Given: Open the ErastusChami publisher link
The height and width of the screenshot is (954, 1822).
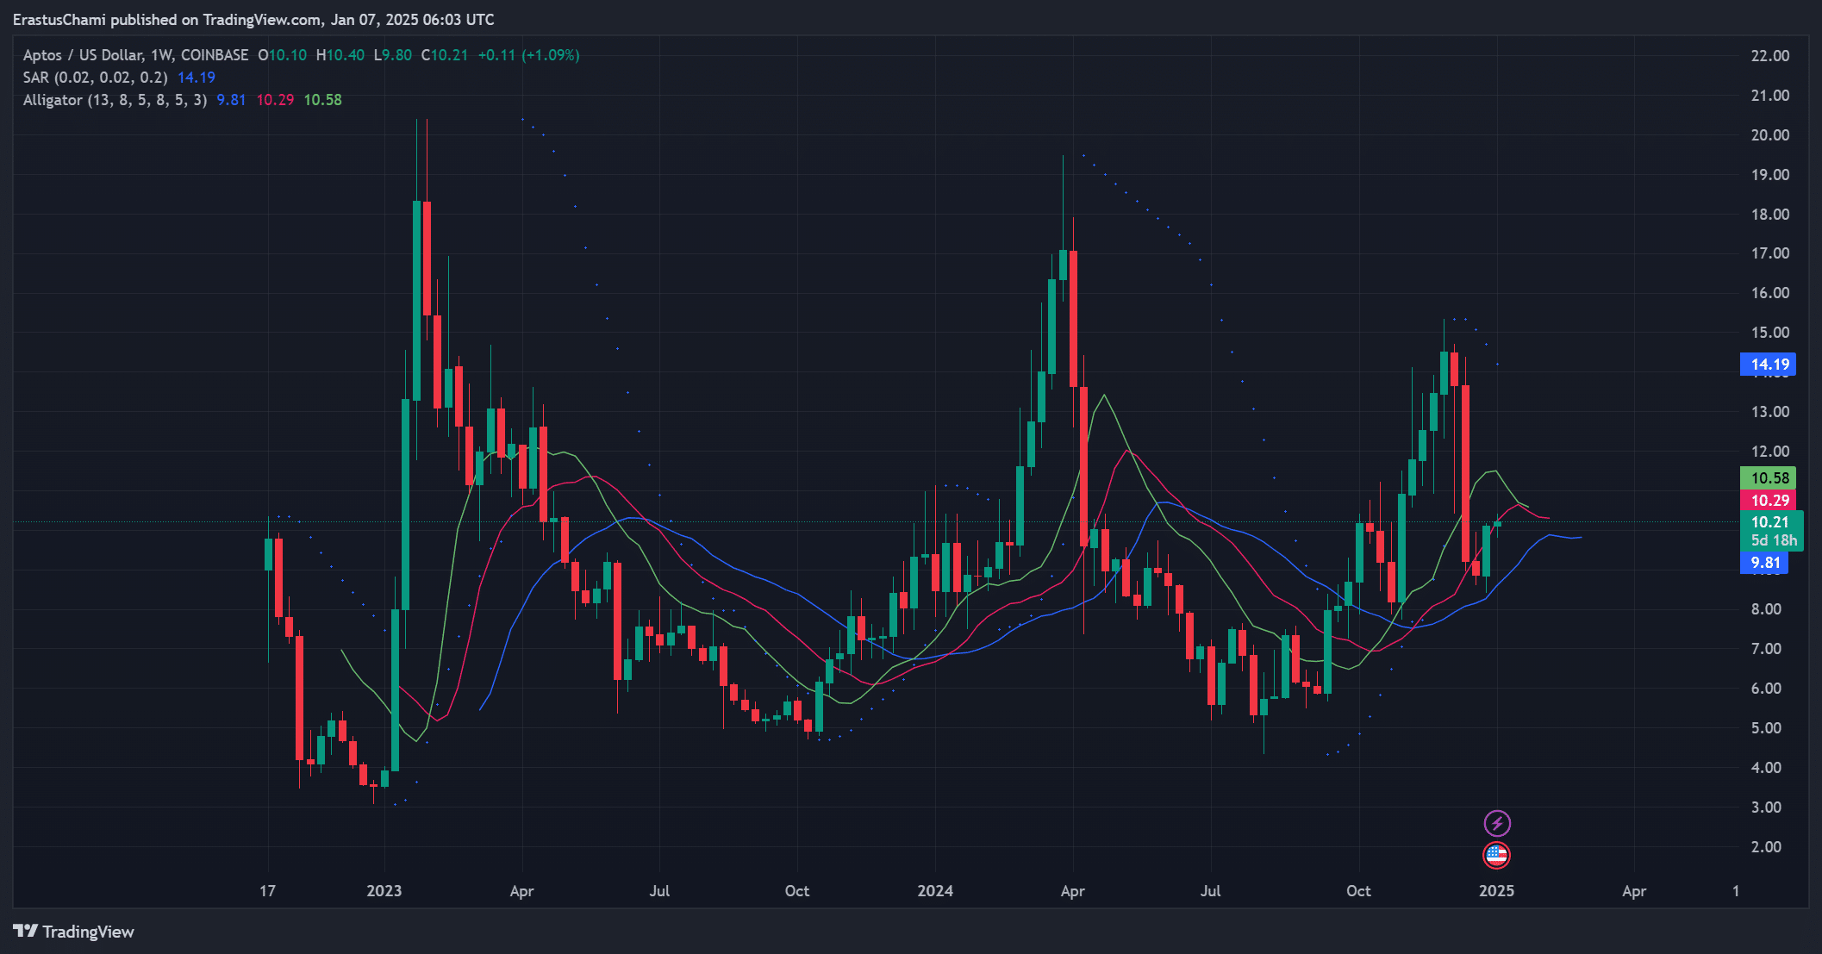Looking at the screenshot, I should click(60, 19).
